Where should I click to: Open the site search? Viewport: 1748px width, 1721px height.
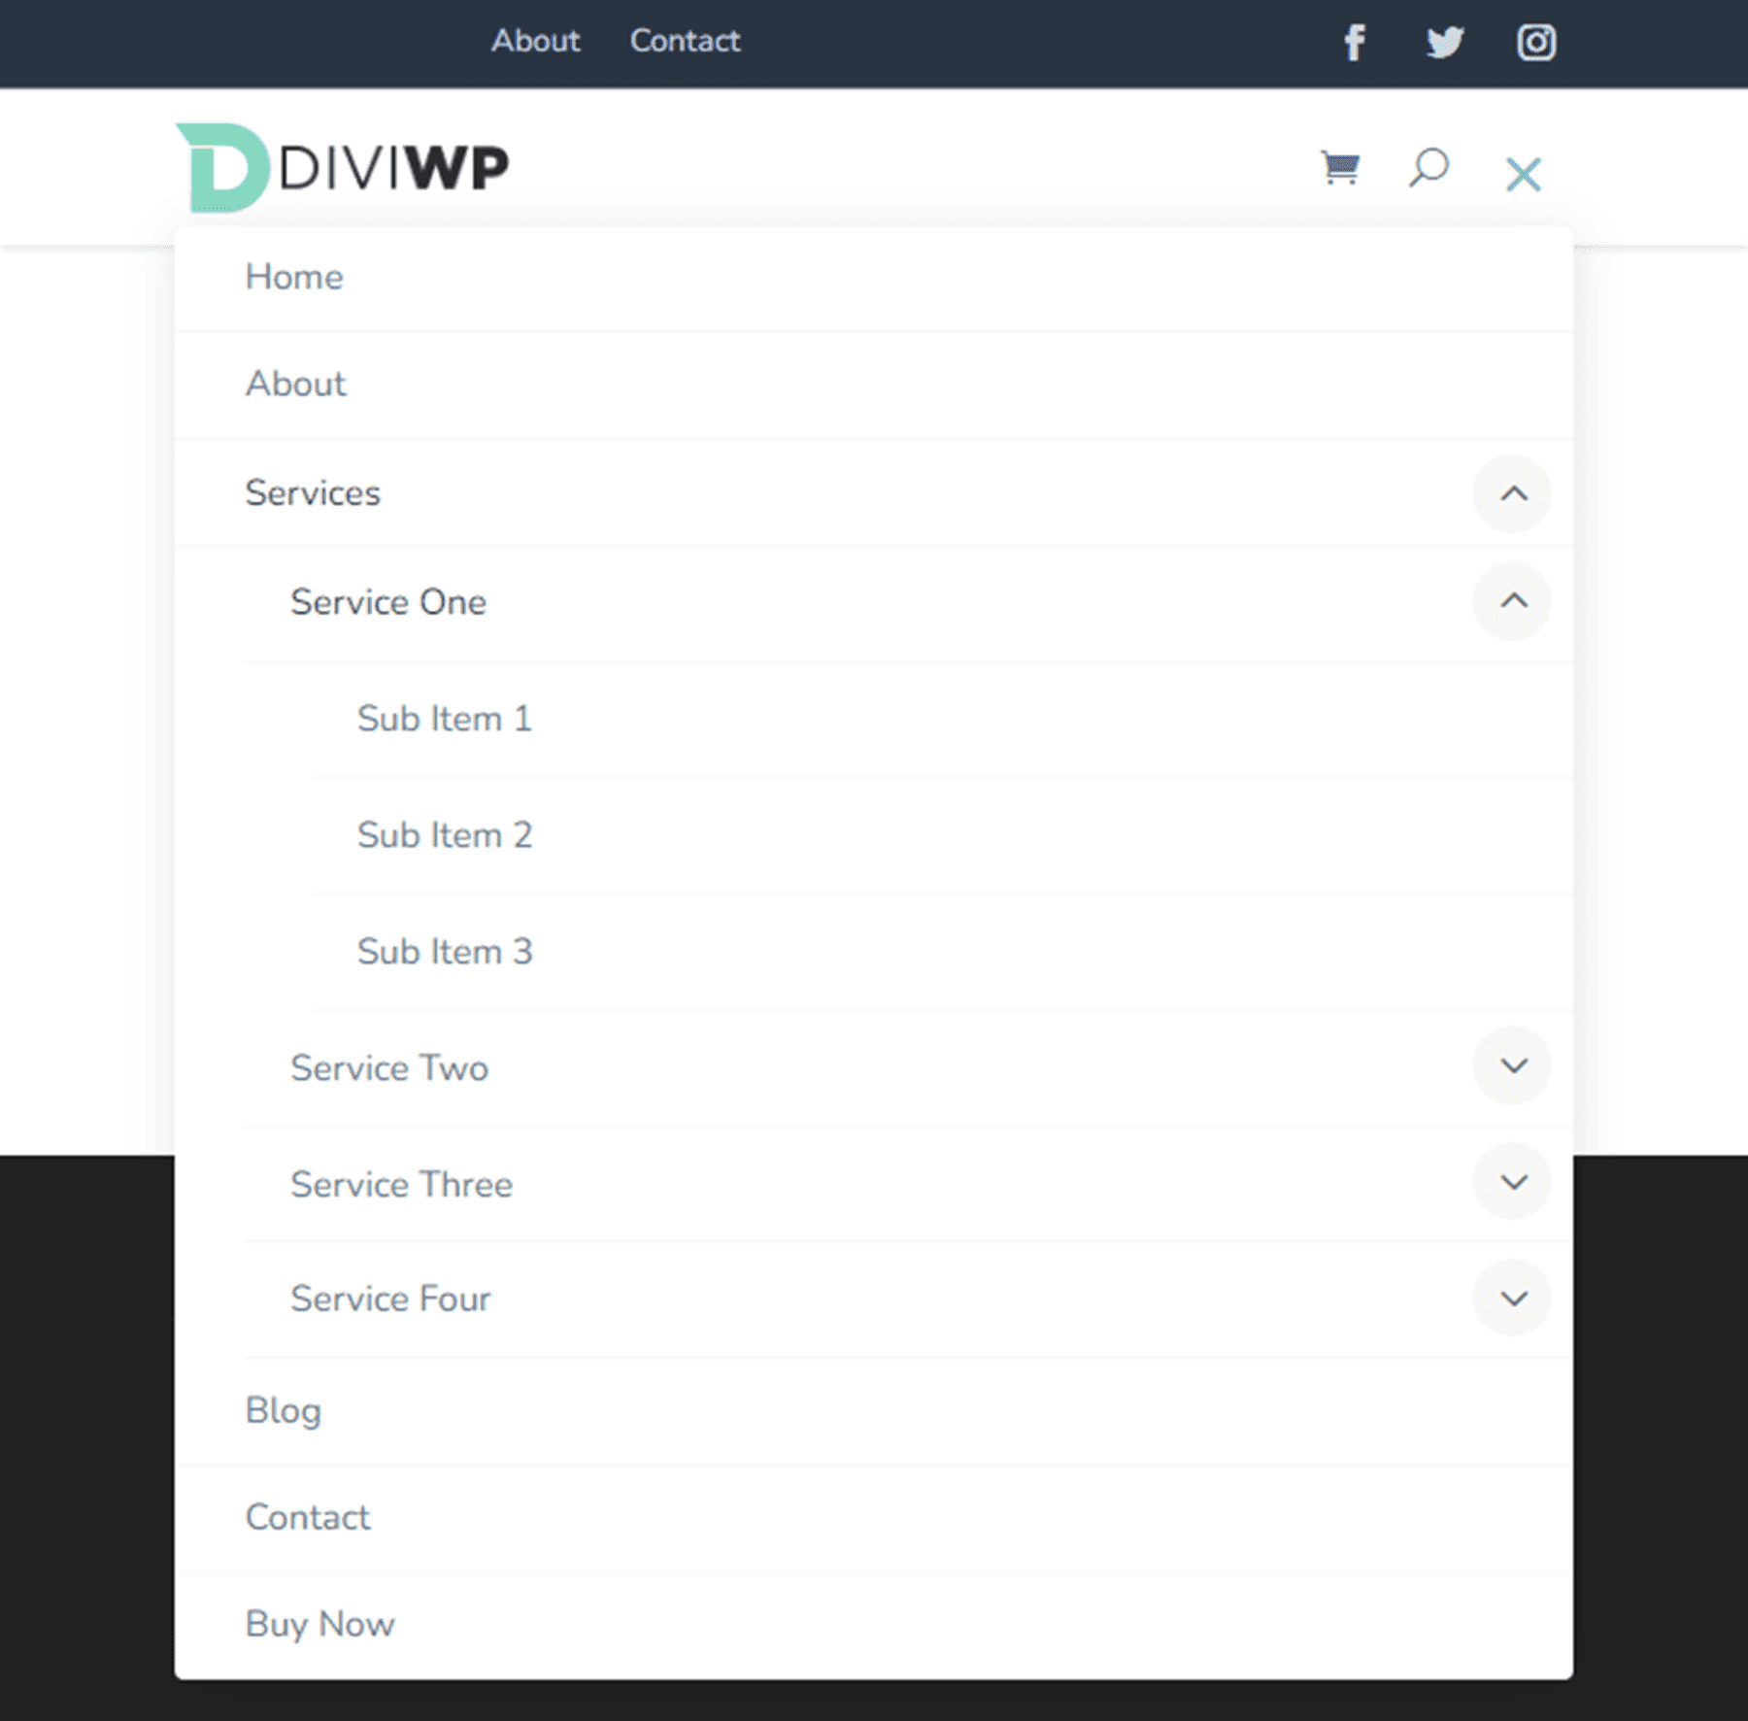[1429, 167]
